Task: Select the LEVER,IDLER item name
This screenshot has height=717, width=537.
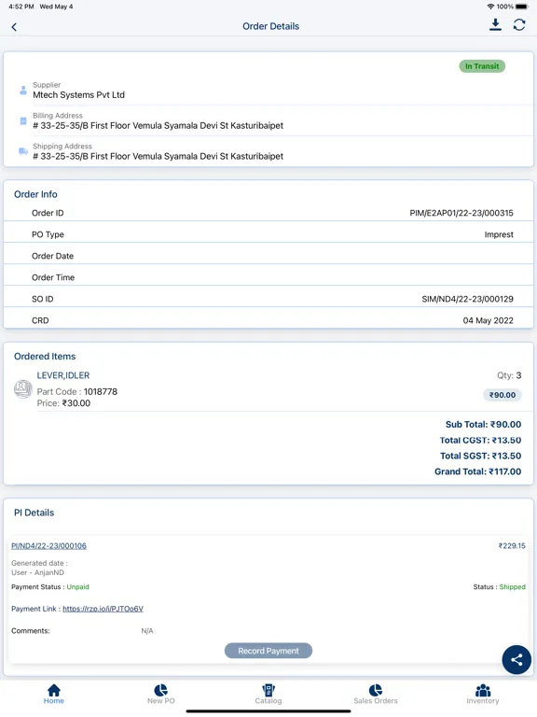Action: click(63, 375)
